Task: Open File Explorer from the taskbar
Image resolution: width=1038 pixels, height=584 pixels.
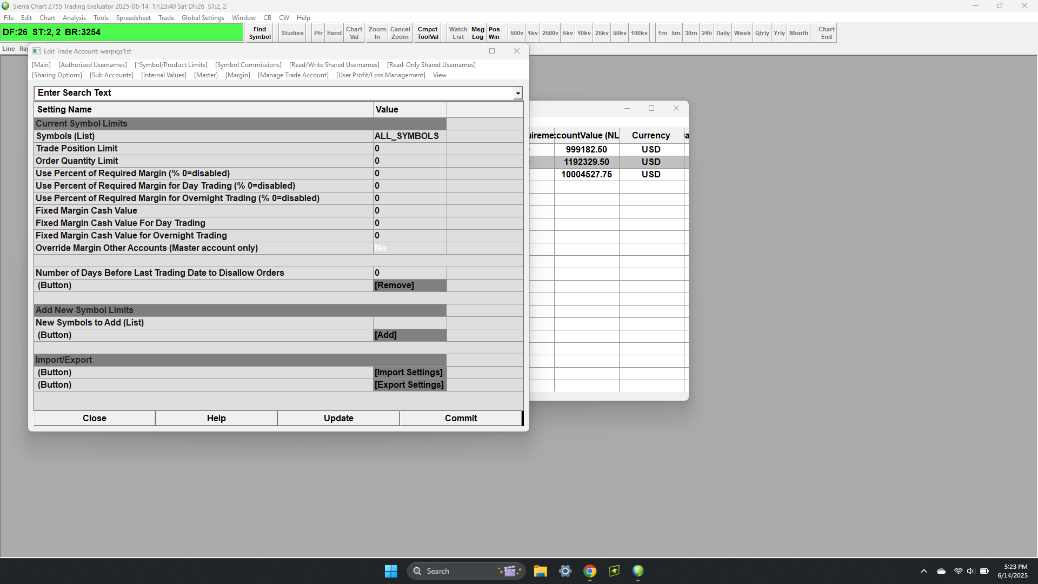Action: [540, 571]
